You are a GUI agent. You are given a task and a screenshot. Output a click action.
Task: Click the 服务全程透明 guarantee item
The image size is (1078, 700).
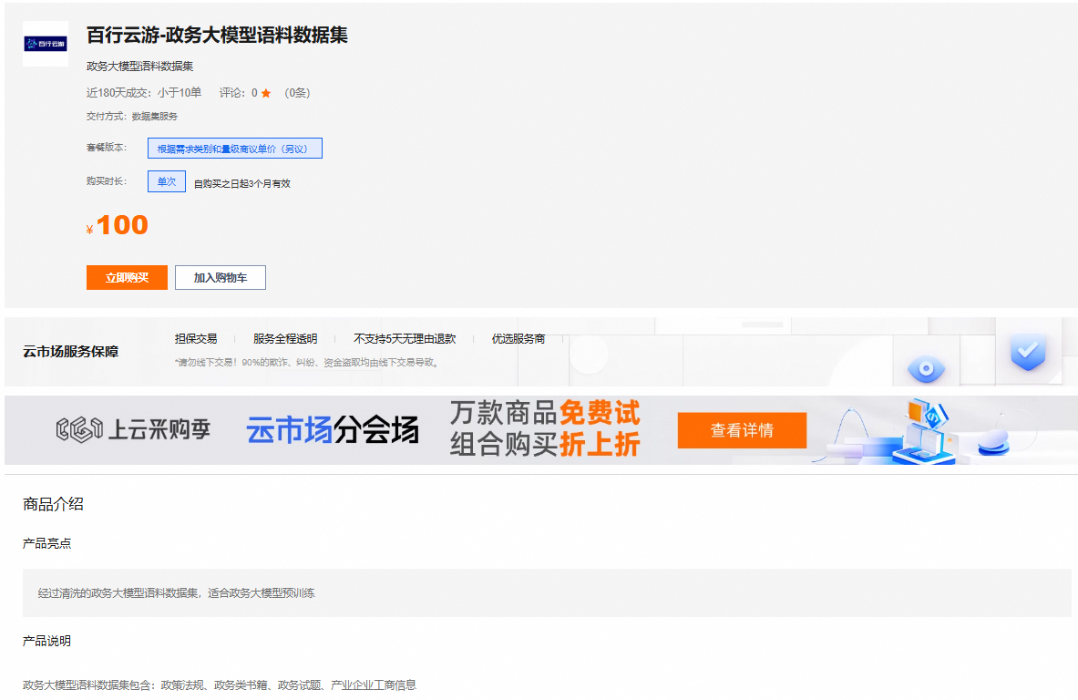point(285,338)
